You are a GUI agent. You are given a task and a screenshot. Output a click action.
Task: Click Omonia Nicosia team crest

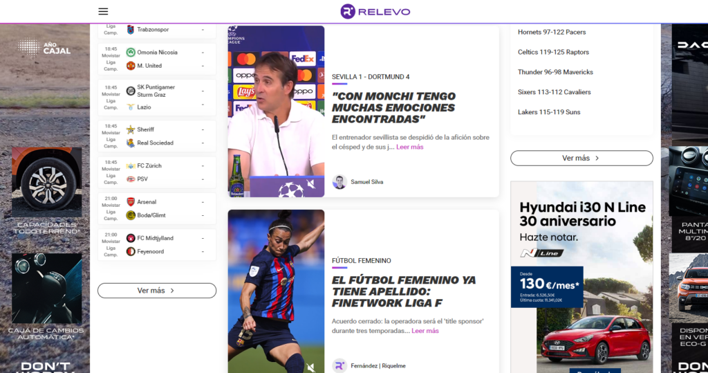pos(131,53)
